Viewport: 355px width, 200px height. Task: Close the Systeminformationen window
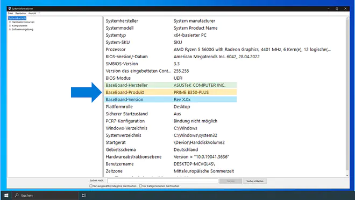tap(345, 9)
